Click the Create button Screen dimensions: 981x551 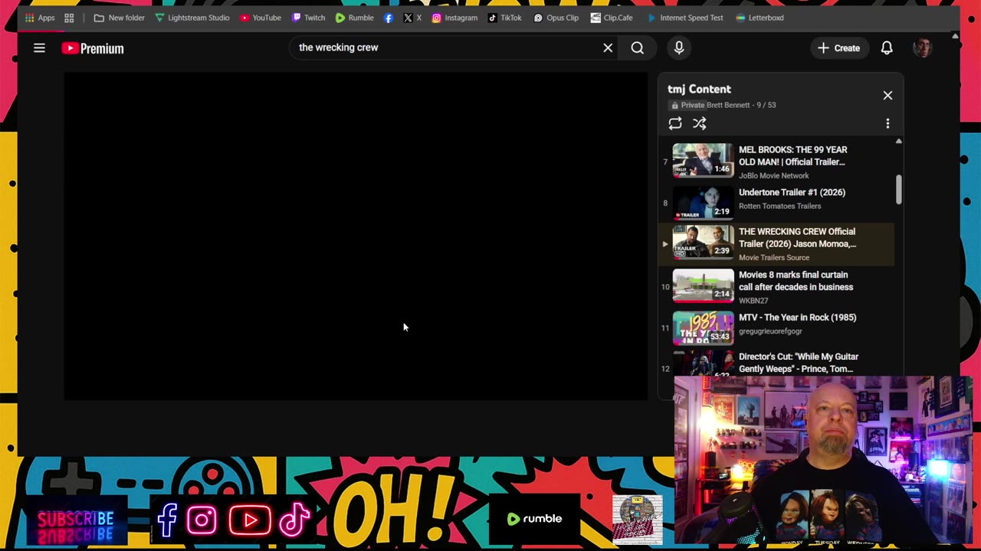pyautogui.click(x=839, y=48)
